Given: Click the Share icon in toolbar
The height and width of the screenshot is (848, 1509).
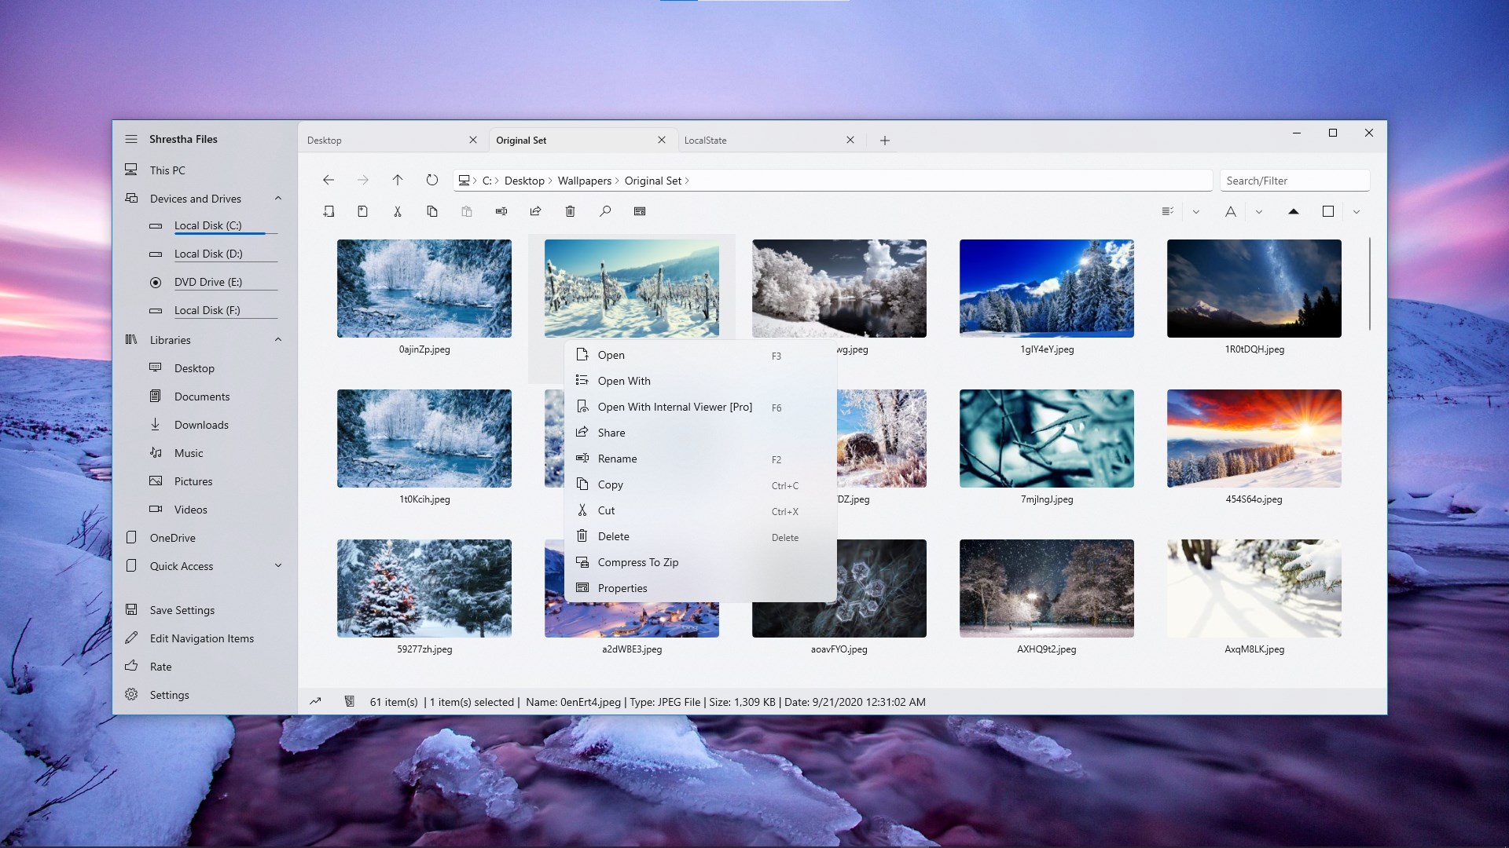Looking at the screenshot, I should coord(536,211).
